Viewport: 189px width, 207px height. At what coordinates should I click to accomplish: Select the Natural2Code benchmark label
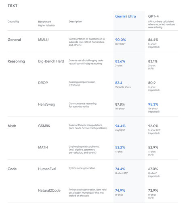(49, 190)
